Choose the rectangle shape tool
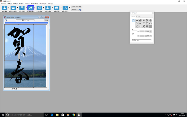Viewport: 187px width, 117px height. pyautogui.click(x=147, y=24)
